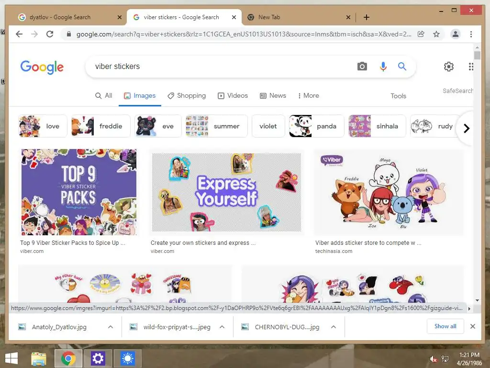Visit techinasia.com source link

(334, 251)
